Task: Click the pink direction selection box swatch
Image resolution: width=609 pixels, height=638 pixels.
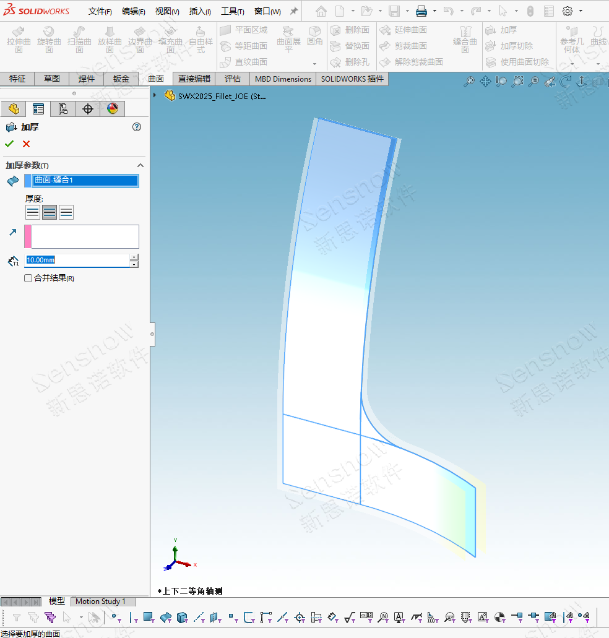Action: pos(27,236)
